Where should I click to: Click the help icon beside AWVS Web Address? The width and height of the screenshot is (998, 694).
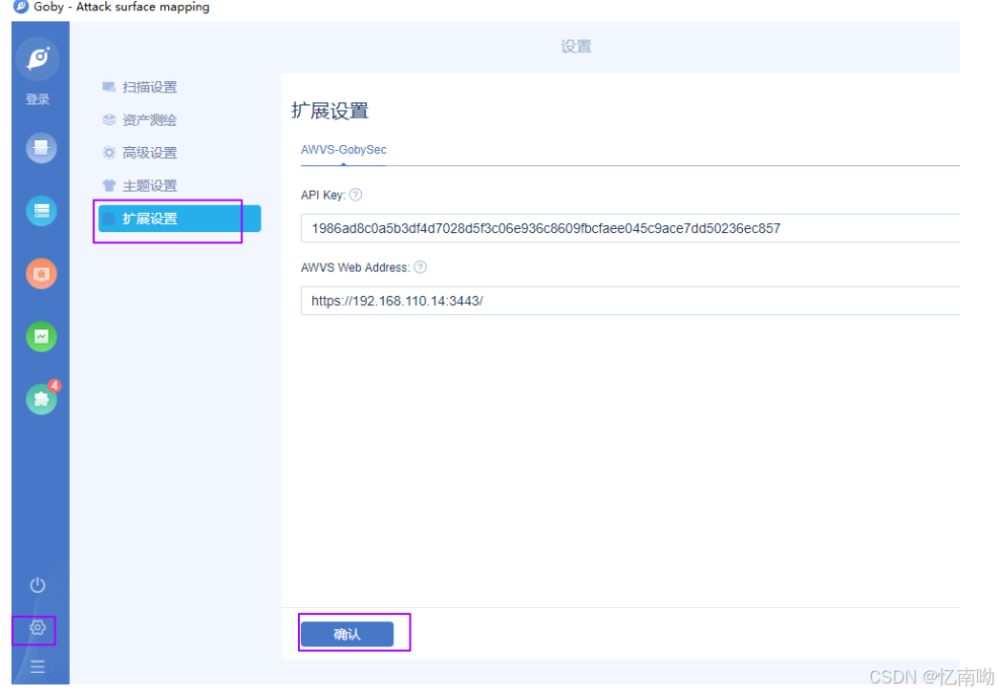(x=420, y=267)
